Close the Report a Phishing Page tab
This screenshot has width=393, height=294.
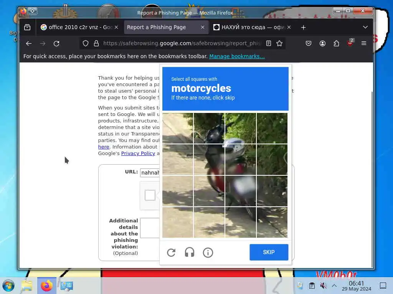coord(203,27)
